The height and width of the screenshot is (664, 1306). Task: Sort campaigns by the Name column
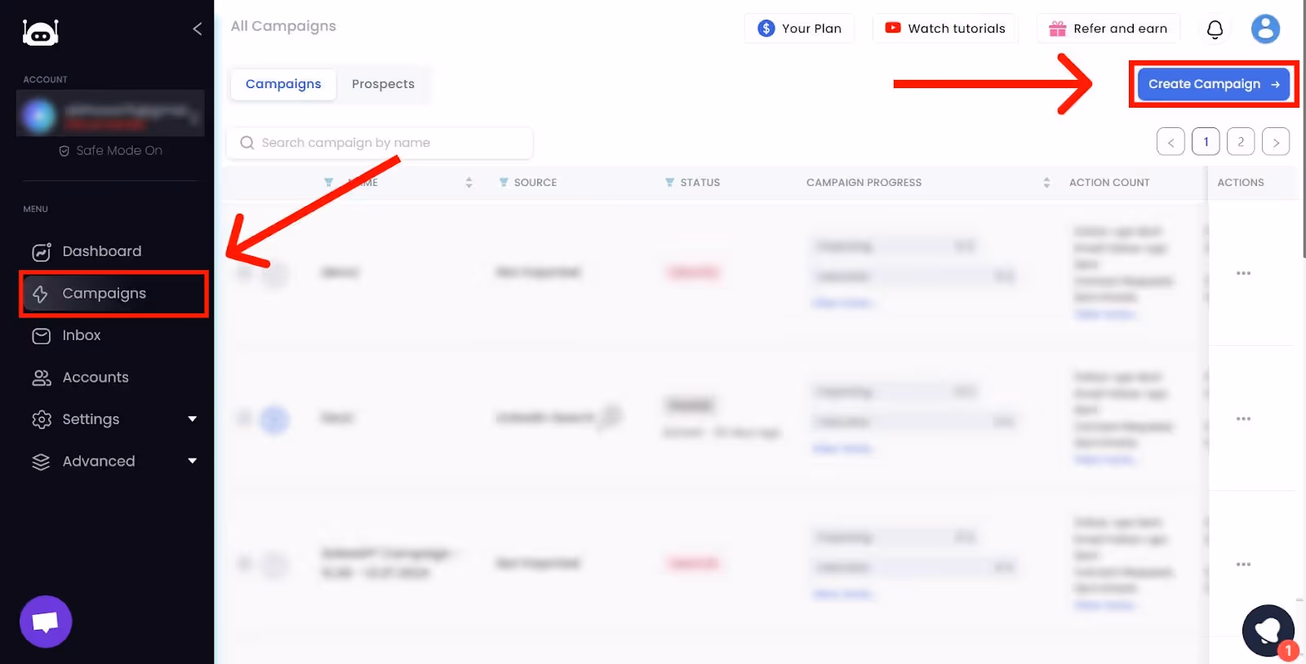[x=469, y=183]
